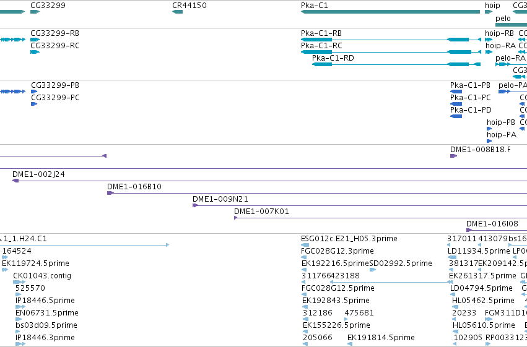Select BAC clone DME1-002J24
Screen dimensions: 527x347
(x=269, y=181)
